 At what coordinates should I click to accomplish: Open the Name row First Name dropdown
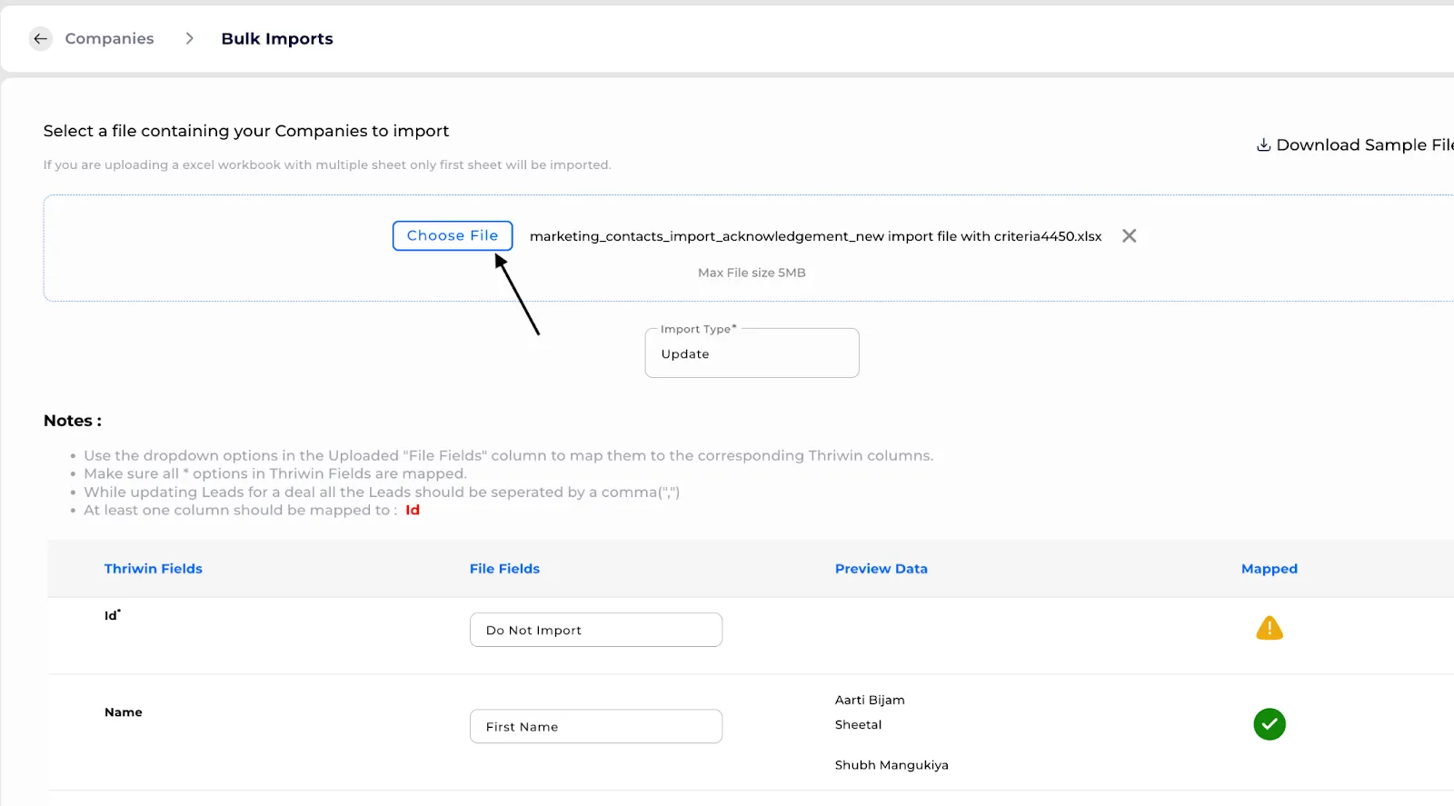[x=596, y=726]
